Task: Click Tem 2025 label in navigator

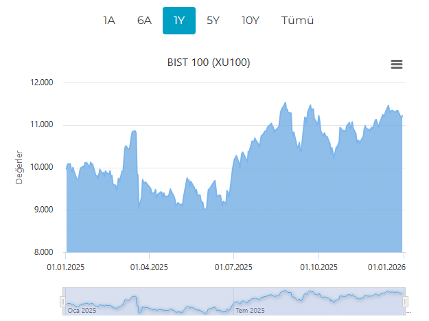Action: 251,311
